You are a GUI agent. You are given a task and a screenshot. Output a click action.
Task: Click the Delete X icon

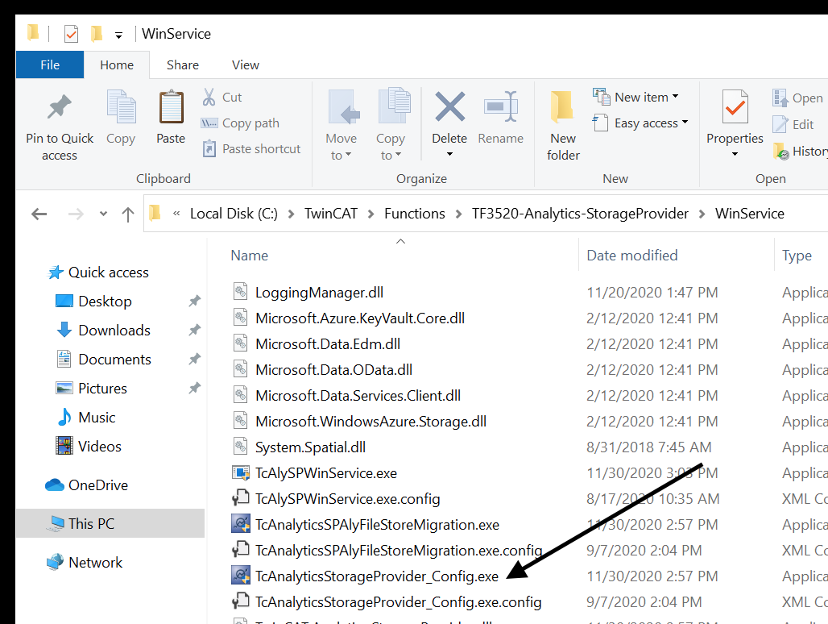[x=450, y=106]
